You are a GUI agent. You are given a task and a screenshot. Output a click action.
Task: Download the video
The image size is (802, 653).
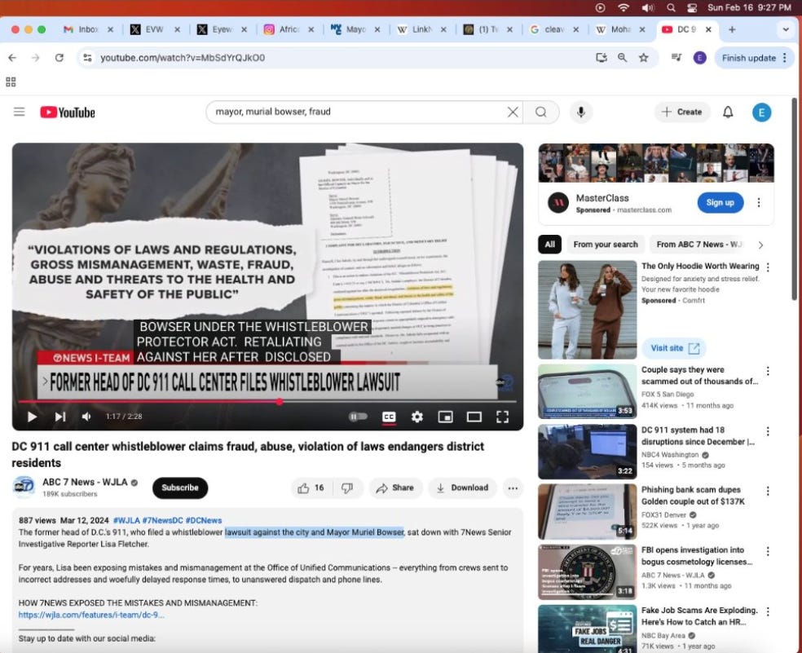click(x=462, y=488)
